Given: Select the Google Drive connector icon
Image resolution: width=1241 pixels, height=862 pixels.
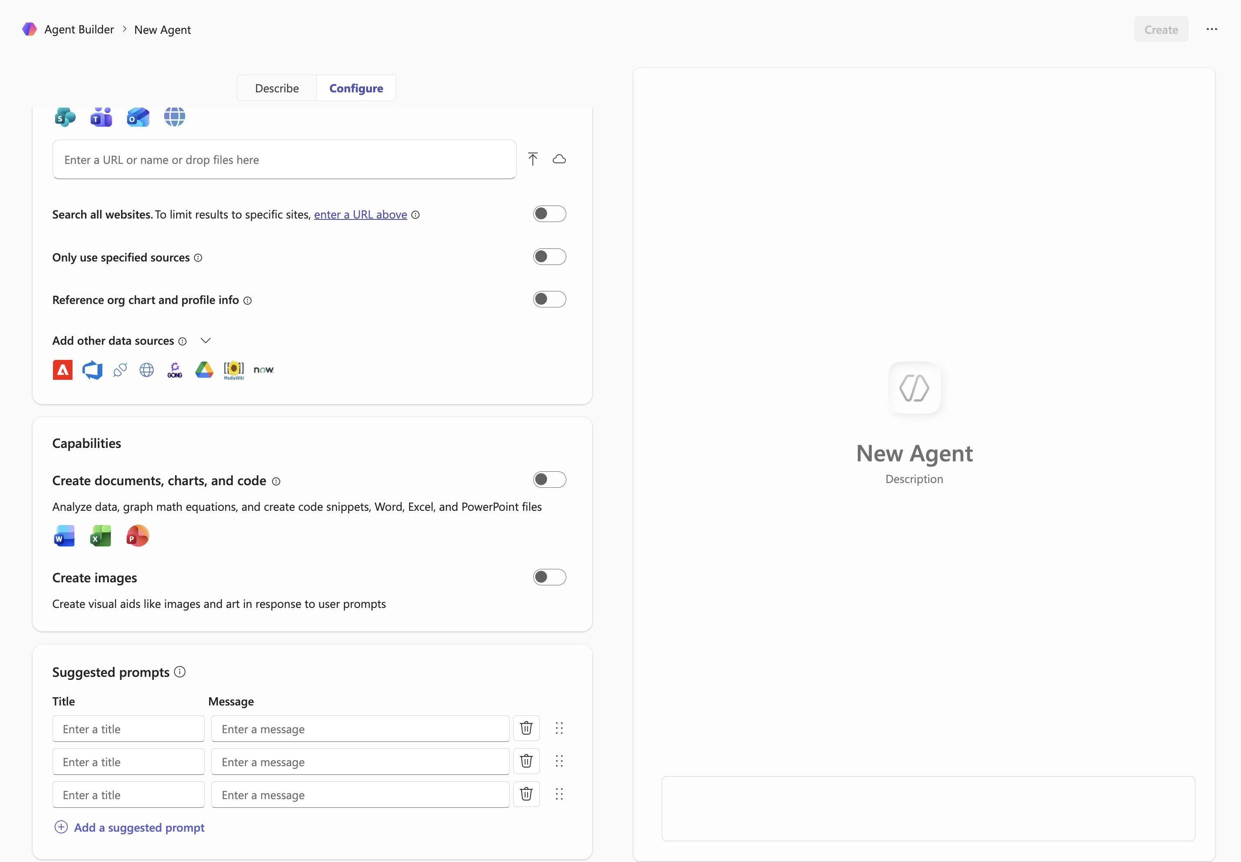Looking at the screenshot, I should (204, 370).
